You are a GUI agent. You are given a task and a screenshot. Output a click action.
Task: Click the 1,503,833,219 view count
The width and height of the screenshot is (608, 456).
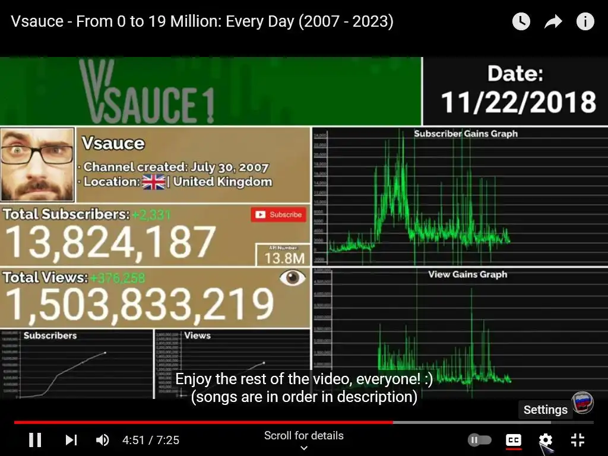click(x=140, y=305)
